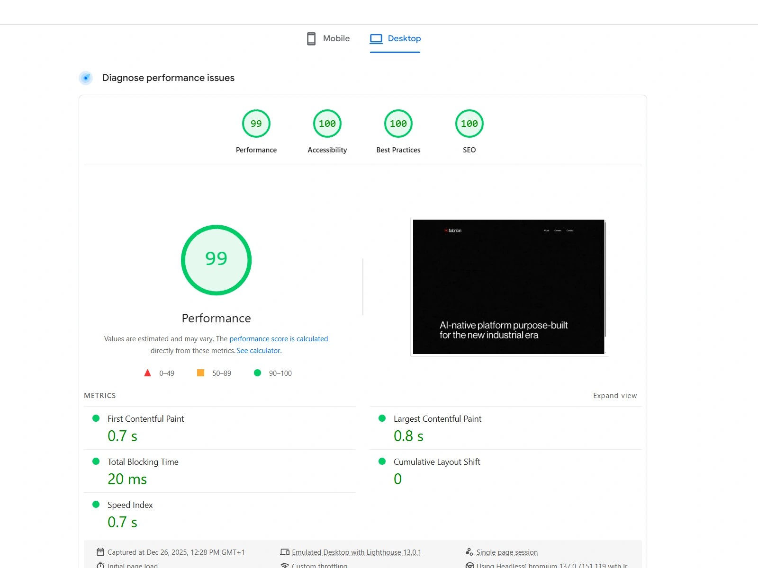Select the "Total Blocking Time" metric label
The width and height of the screenshot is (758, 568).
pyautogui.click(x=143, y=462)
